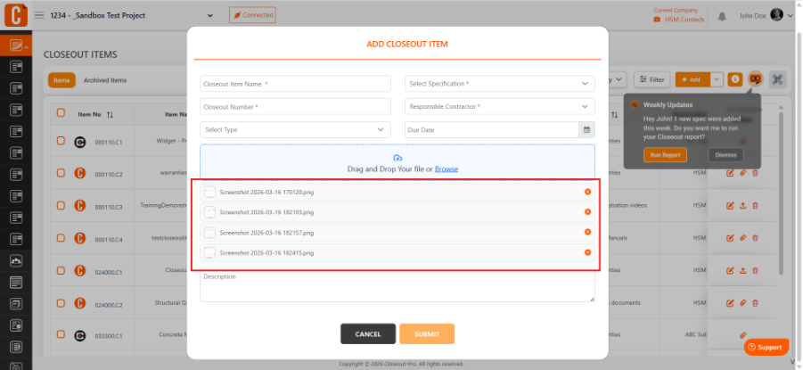This screenshot has width=803, height=370.
Task: Toggle the select-all header checkbox
Action: click(61, 112)
